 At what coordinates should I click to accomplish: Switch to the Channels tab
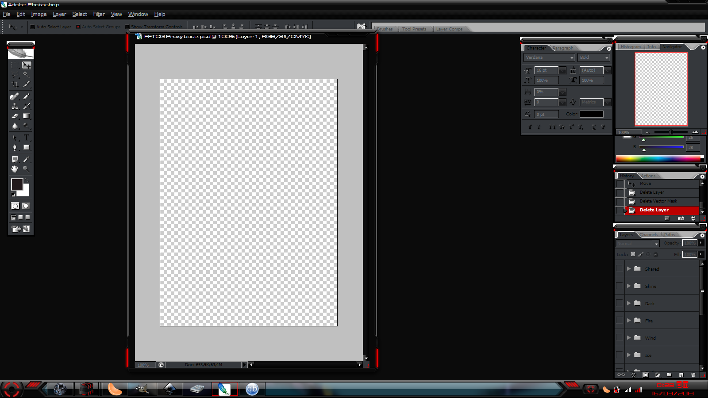(648, 235)
